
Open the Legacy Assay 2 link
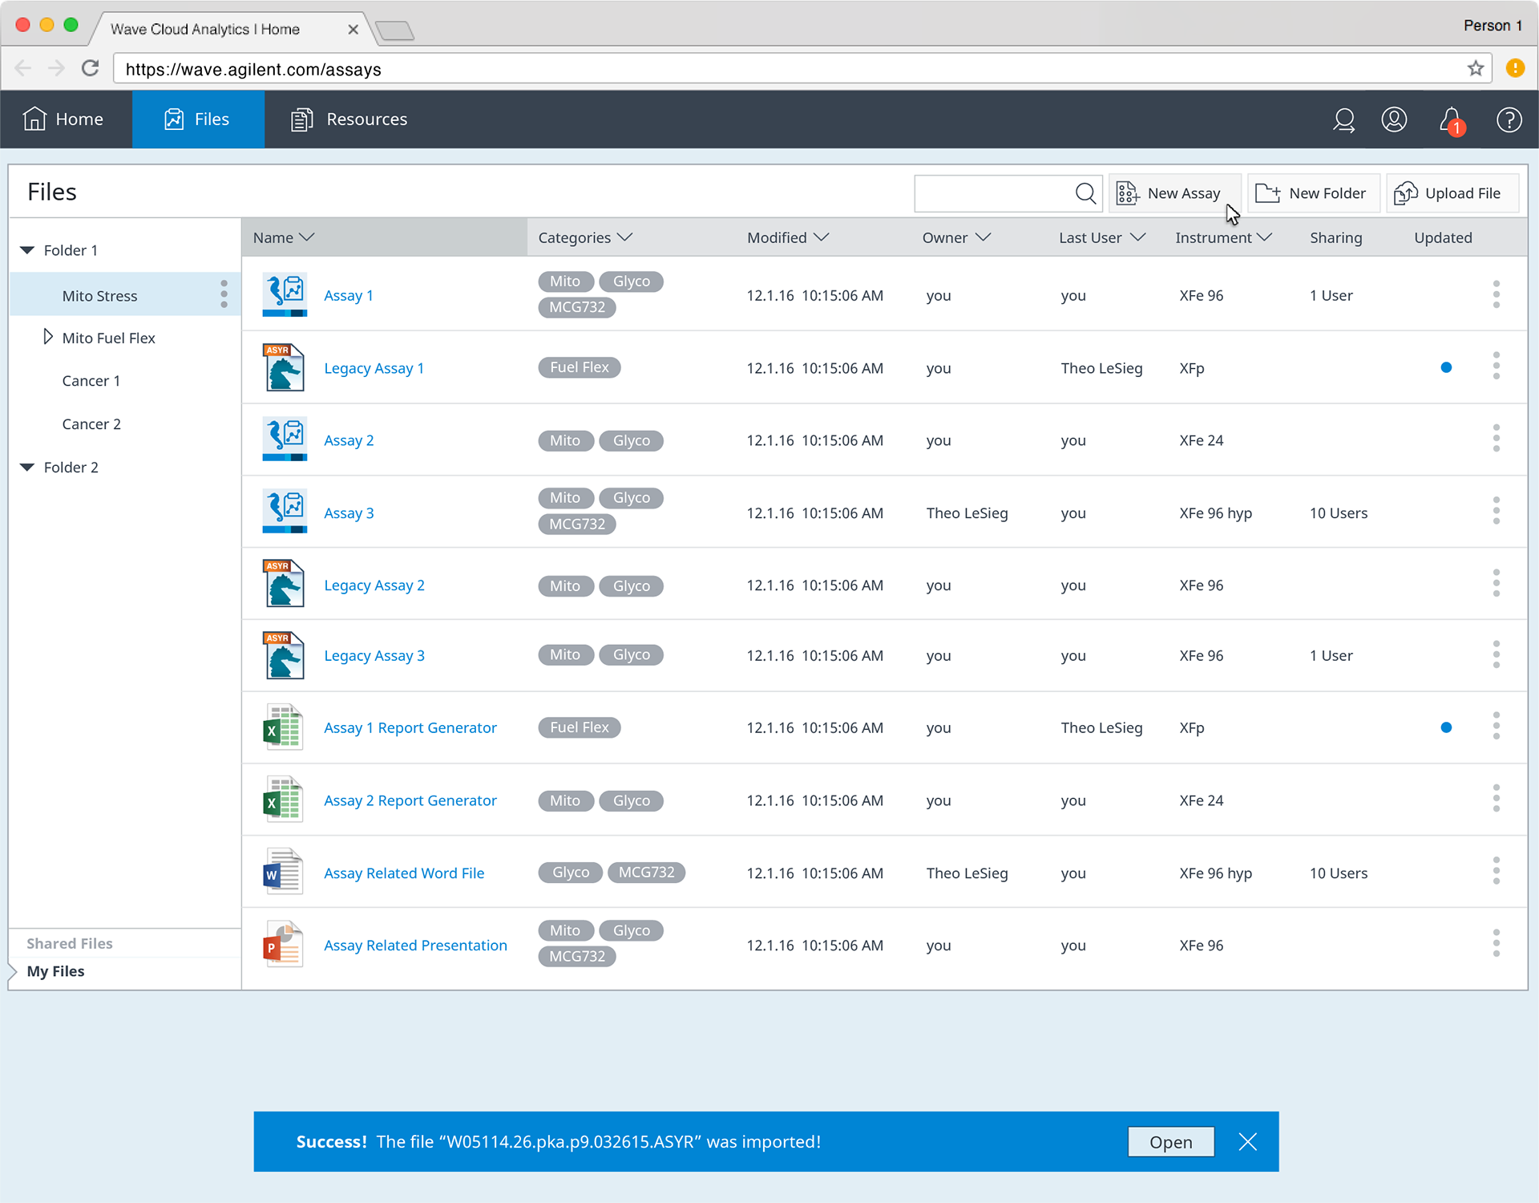click(x=374, y=585)
